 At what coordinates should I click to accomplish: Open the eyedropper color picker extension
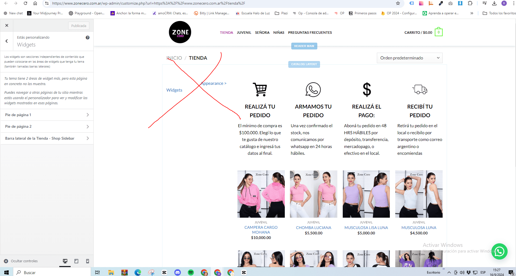[x=441, y=3]
